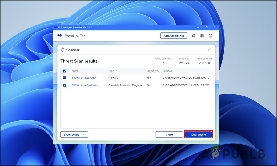Open the notifications bell icon
Image resolution: width=277 pixels, height=166 pixels.
point(194,36)
